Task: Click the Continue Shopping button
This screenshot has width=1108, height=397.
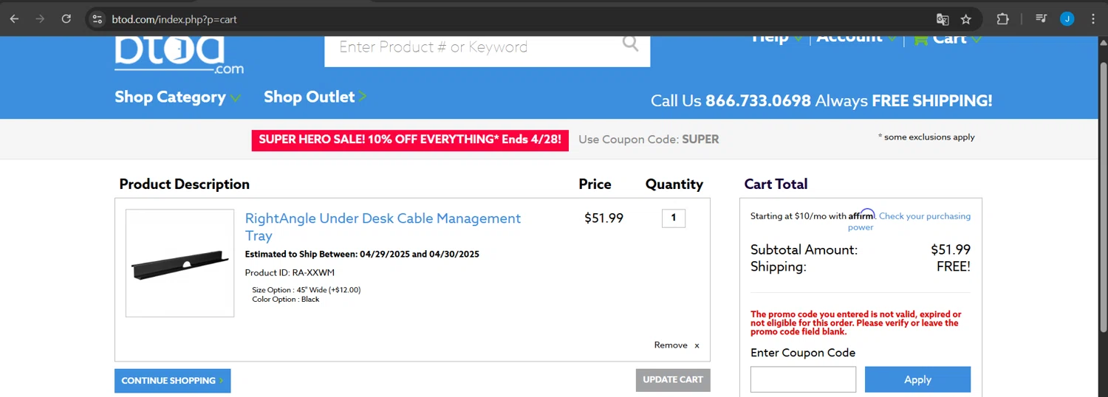Action: 172,381
